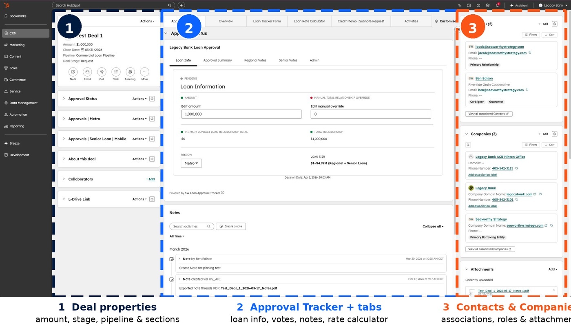Click the Call action icon

[x=102, y=72]
